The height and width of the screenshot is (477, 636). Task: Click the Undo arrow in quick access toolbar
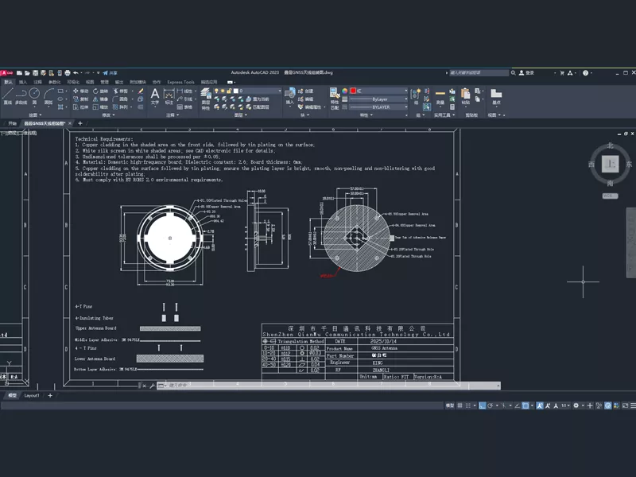[x=76, y=73]
